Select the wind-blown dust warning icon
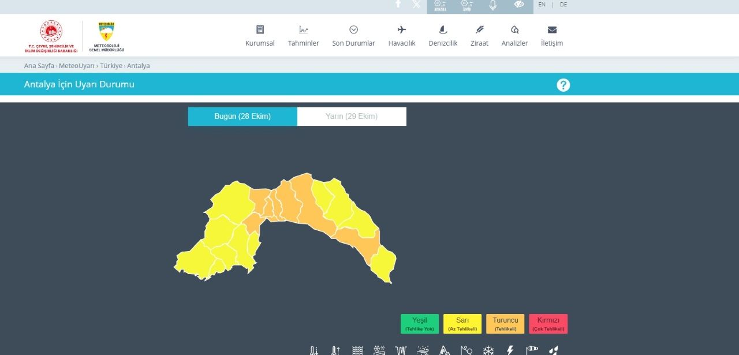This screenshot has width=739, height=355. tap(423, 350)
